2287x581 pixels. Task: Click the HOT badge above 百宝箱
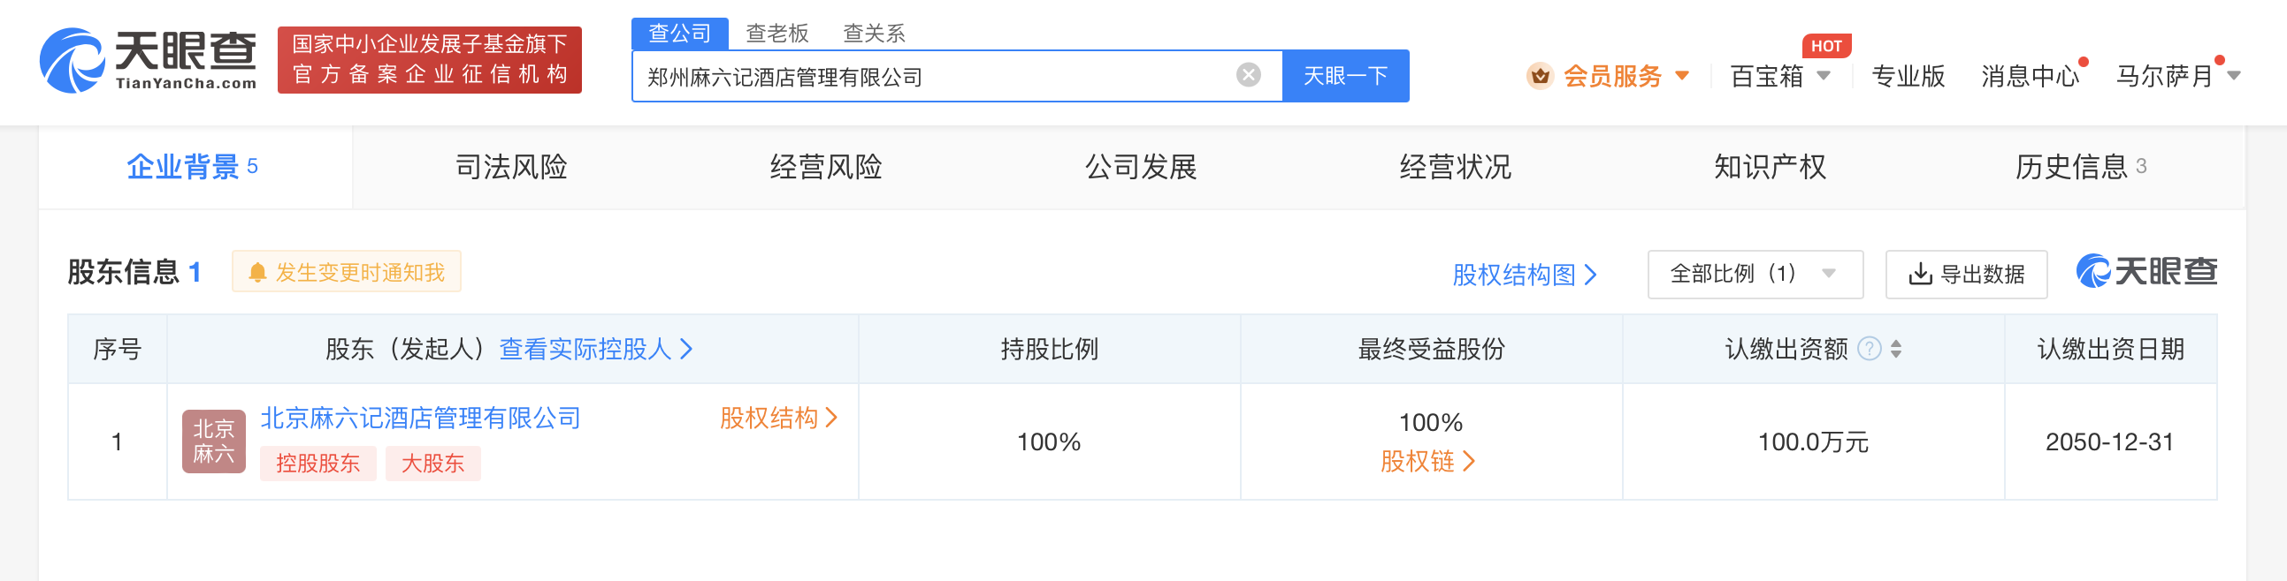(1825, 46)
